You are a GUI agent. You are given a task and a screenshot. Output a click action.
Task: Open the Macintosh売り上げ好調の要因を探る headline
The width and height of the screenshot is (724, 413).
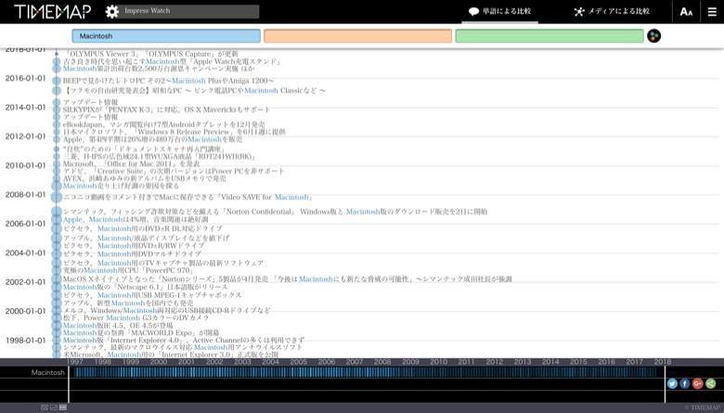121,186
